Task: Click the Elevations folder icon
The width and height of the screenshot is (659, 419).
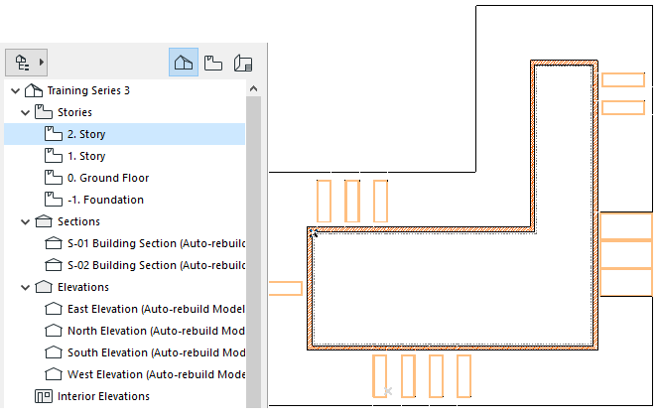Action: [44, 287]
